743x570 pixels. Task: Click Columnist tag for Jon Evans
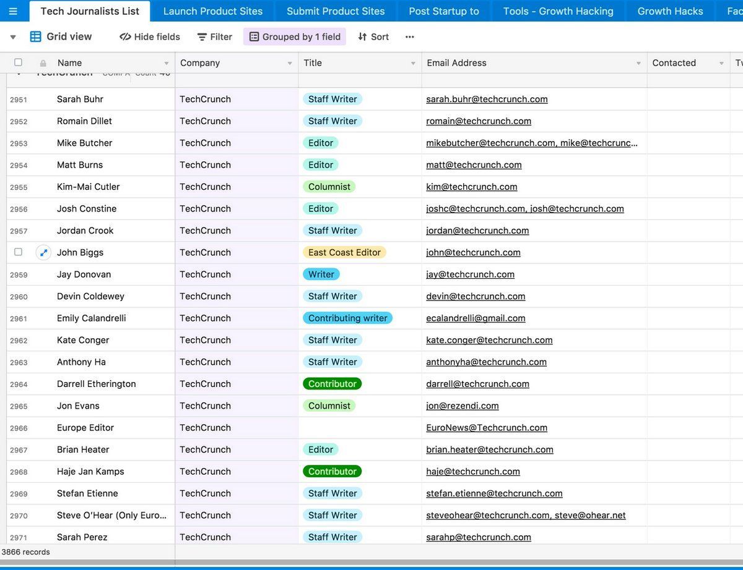point(329,406)
